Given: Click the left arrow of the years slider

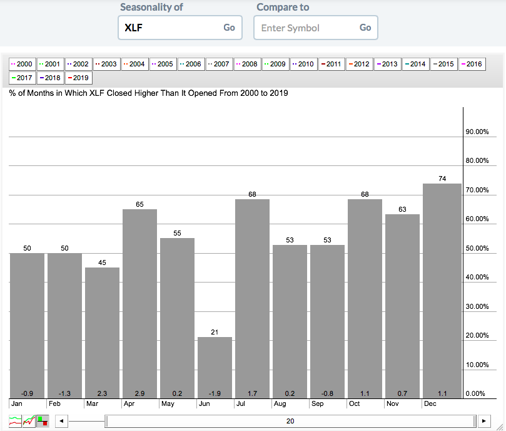Looking at the screenshot, I should 62,421.
